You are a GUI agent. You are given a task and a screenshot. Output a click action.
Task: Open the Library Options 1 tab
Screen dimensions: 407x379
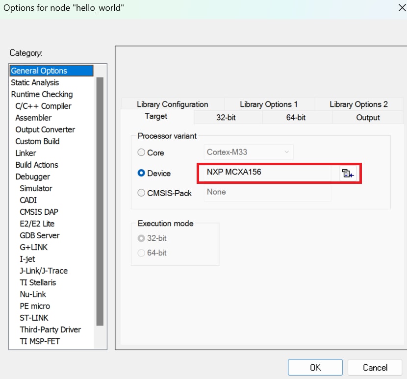pos(269,104)
